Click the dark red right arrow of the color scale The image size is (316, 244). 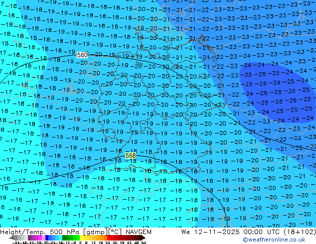click(x=144, y=238)
